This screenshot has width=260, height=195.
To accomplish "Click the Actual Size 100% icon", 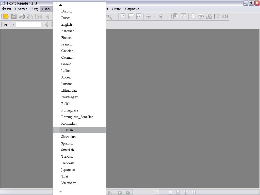I will pyautogui.click(x=123, y=17).
